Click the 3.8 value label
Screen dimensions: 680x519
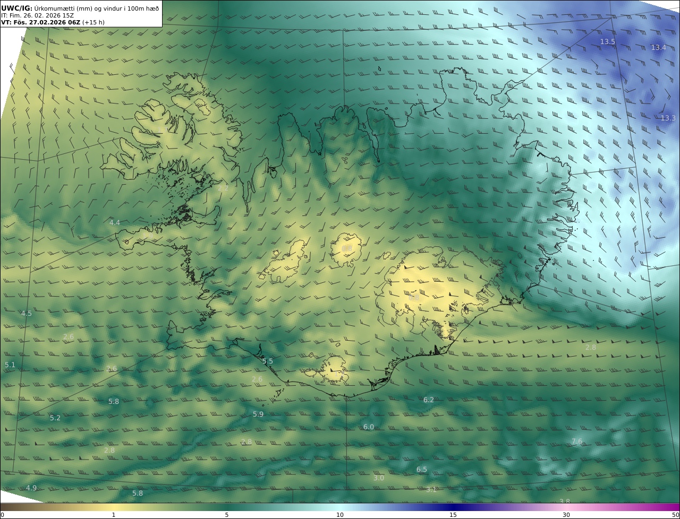point(565,501)
